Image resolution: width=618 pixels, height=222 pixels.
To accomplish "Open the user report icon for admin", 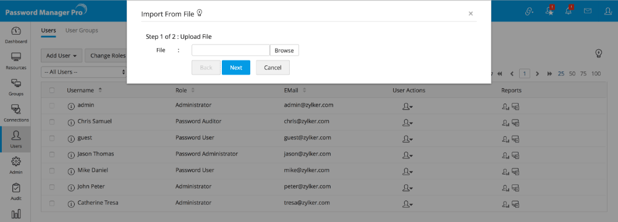I will (506, 106).
